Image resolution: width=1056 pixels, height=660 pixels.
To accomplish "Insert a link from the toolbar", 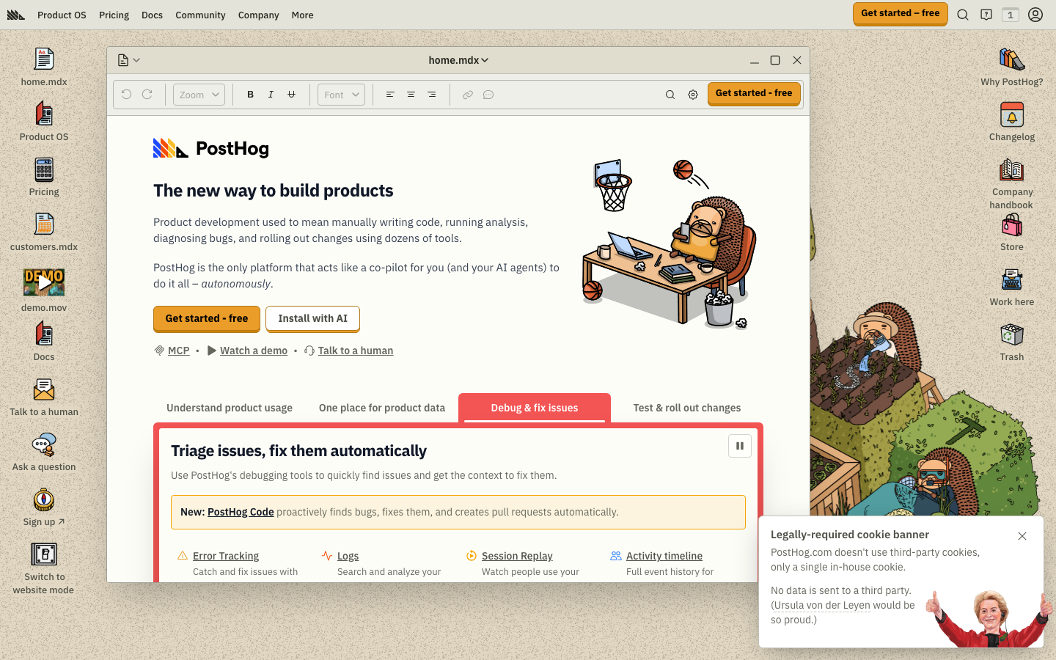I will [468, 95].
